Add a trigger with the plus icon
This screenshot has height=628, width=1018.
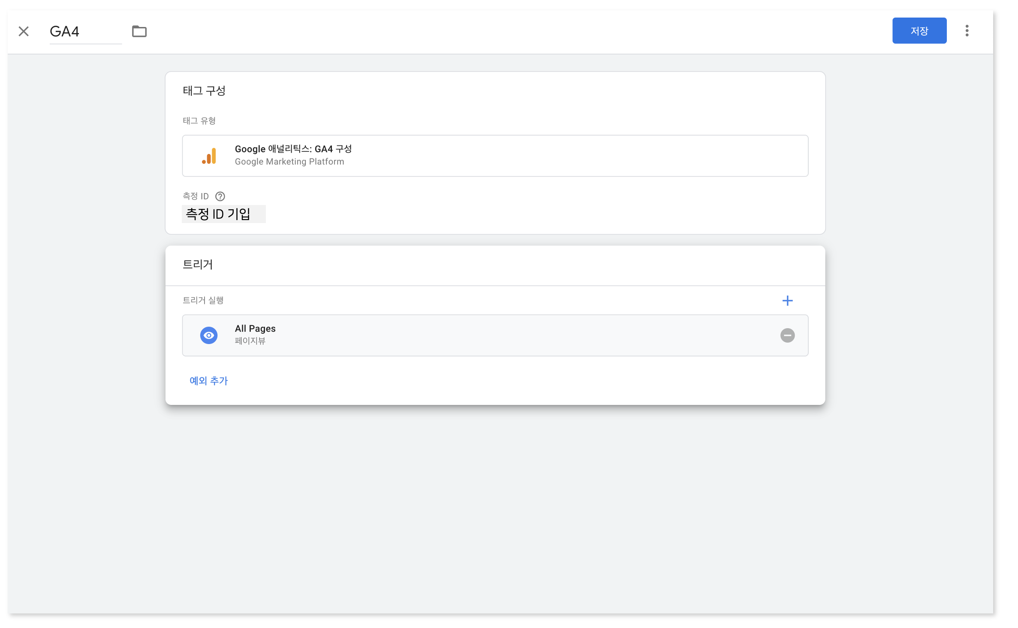[x=787, y=301]
